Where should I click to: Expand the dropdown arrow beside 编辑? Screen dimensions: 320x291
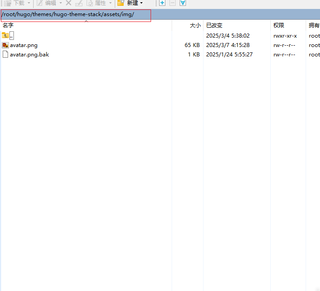click(x=61, y=3)
